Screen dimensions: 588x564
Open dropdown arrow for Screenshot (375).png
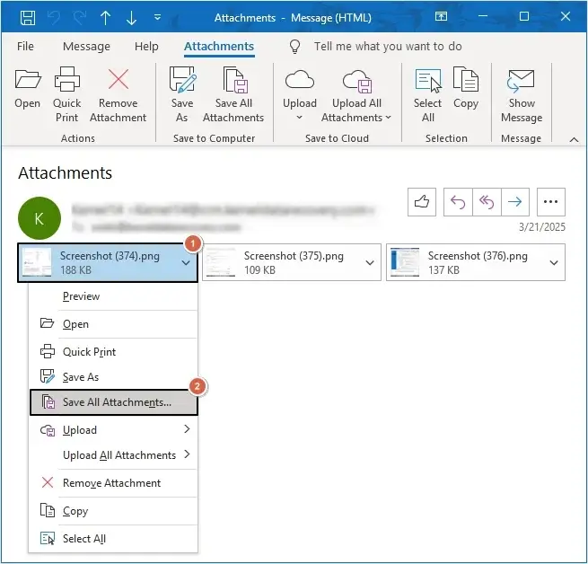tap(370, 263)
